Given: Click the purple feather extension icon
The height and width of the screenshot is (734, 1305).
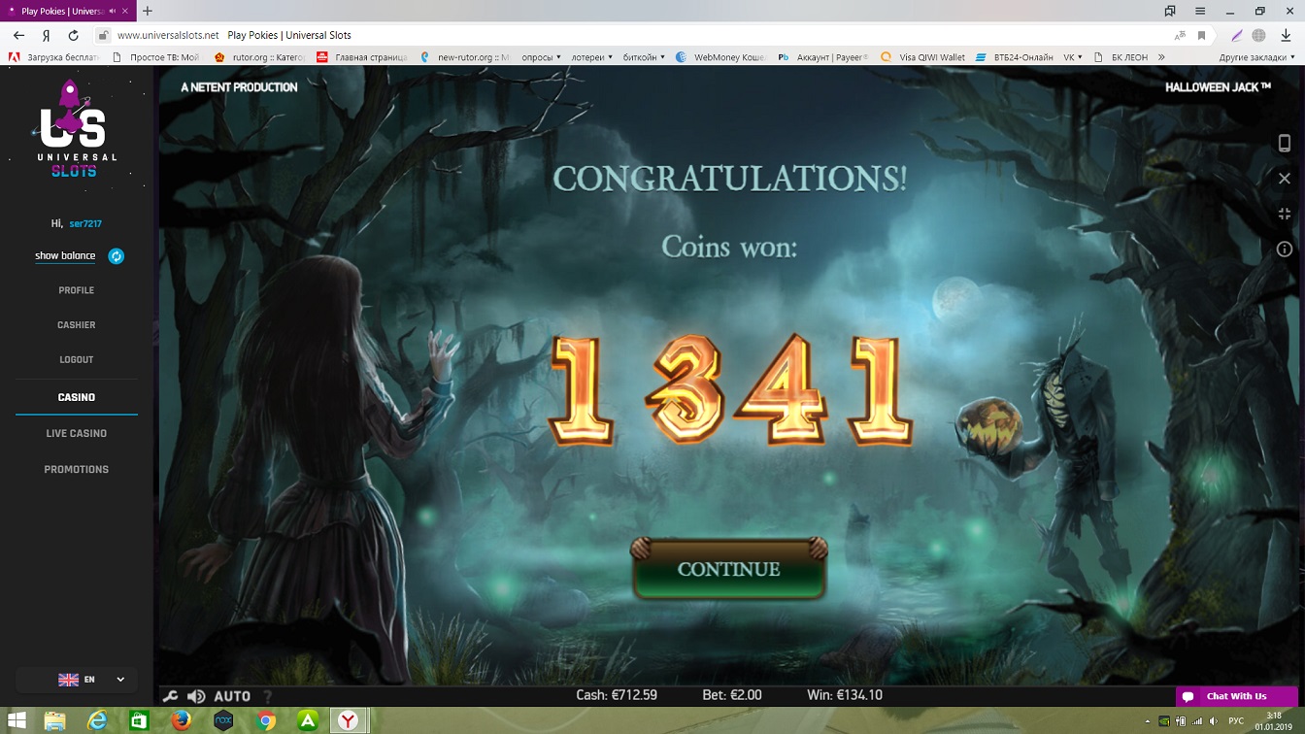Looking at the screenshot, I should click(x=1237, y=35).
